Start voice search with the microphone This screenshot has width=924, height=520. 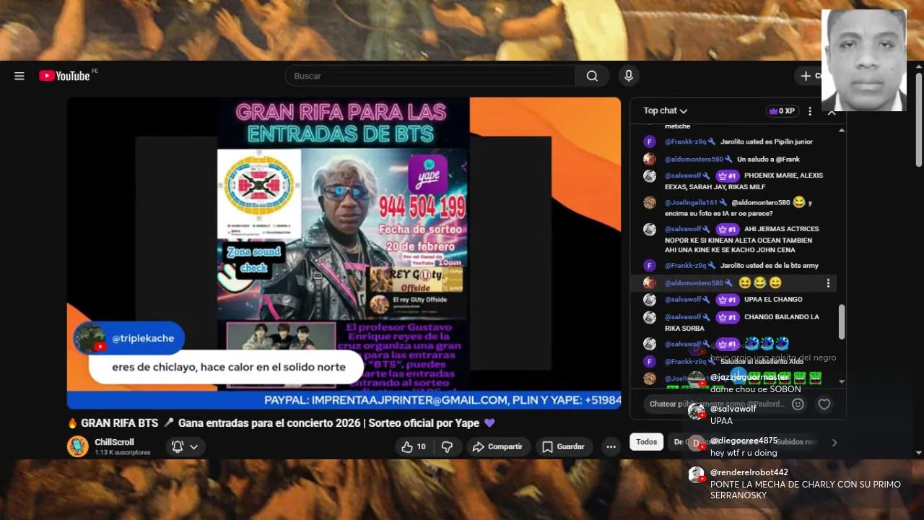629,76
